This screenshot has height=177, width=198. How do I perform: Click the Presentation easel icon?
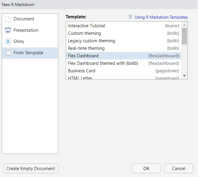8,30
